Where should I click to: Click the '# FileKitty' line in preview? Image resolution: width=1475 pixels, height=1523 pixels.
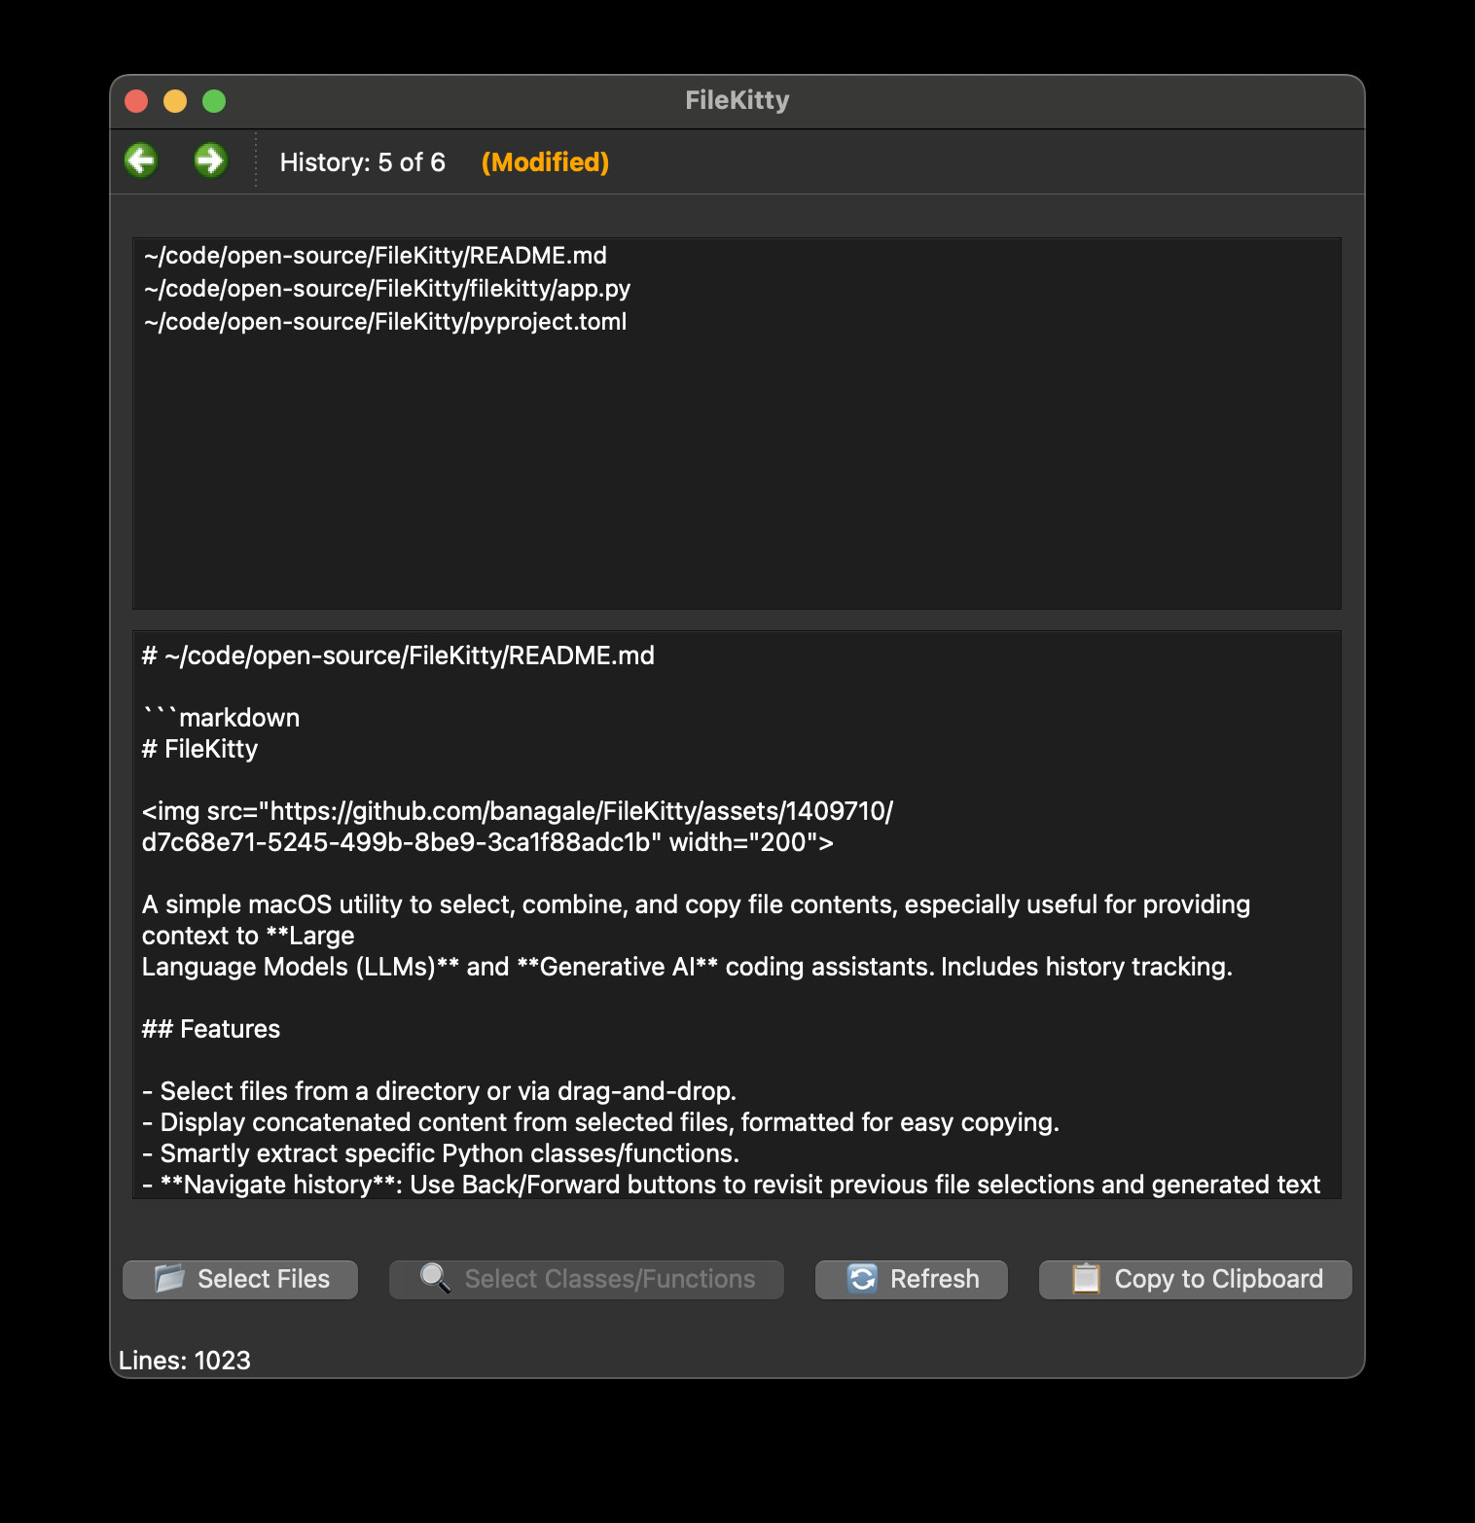point(199,749)
